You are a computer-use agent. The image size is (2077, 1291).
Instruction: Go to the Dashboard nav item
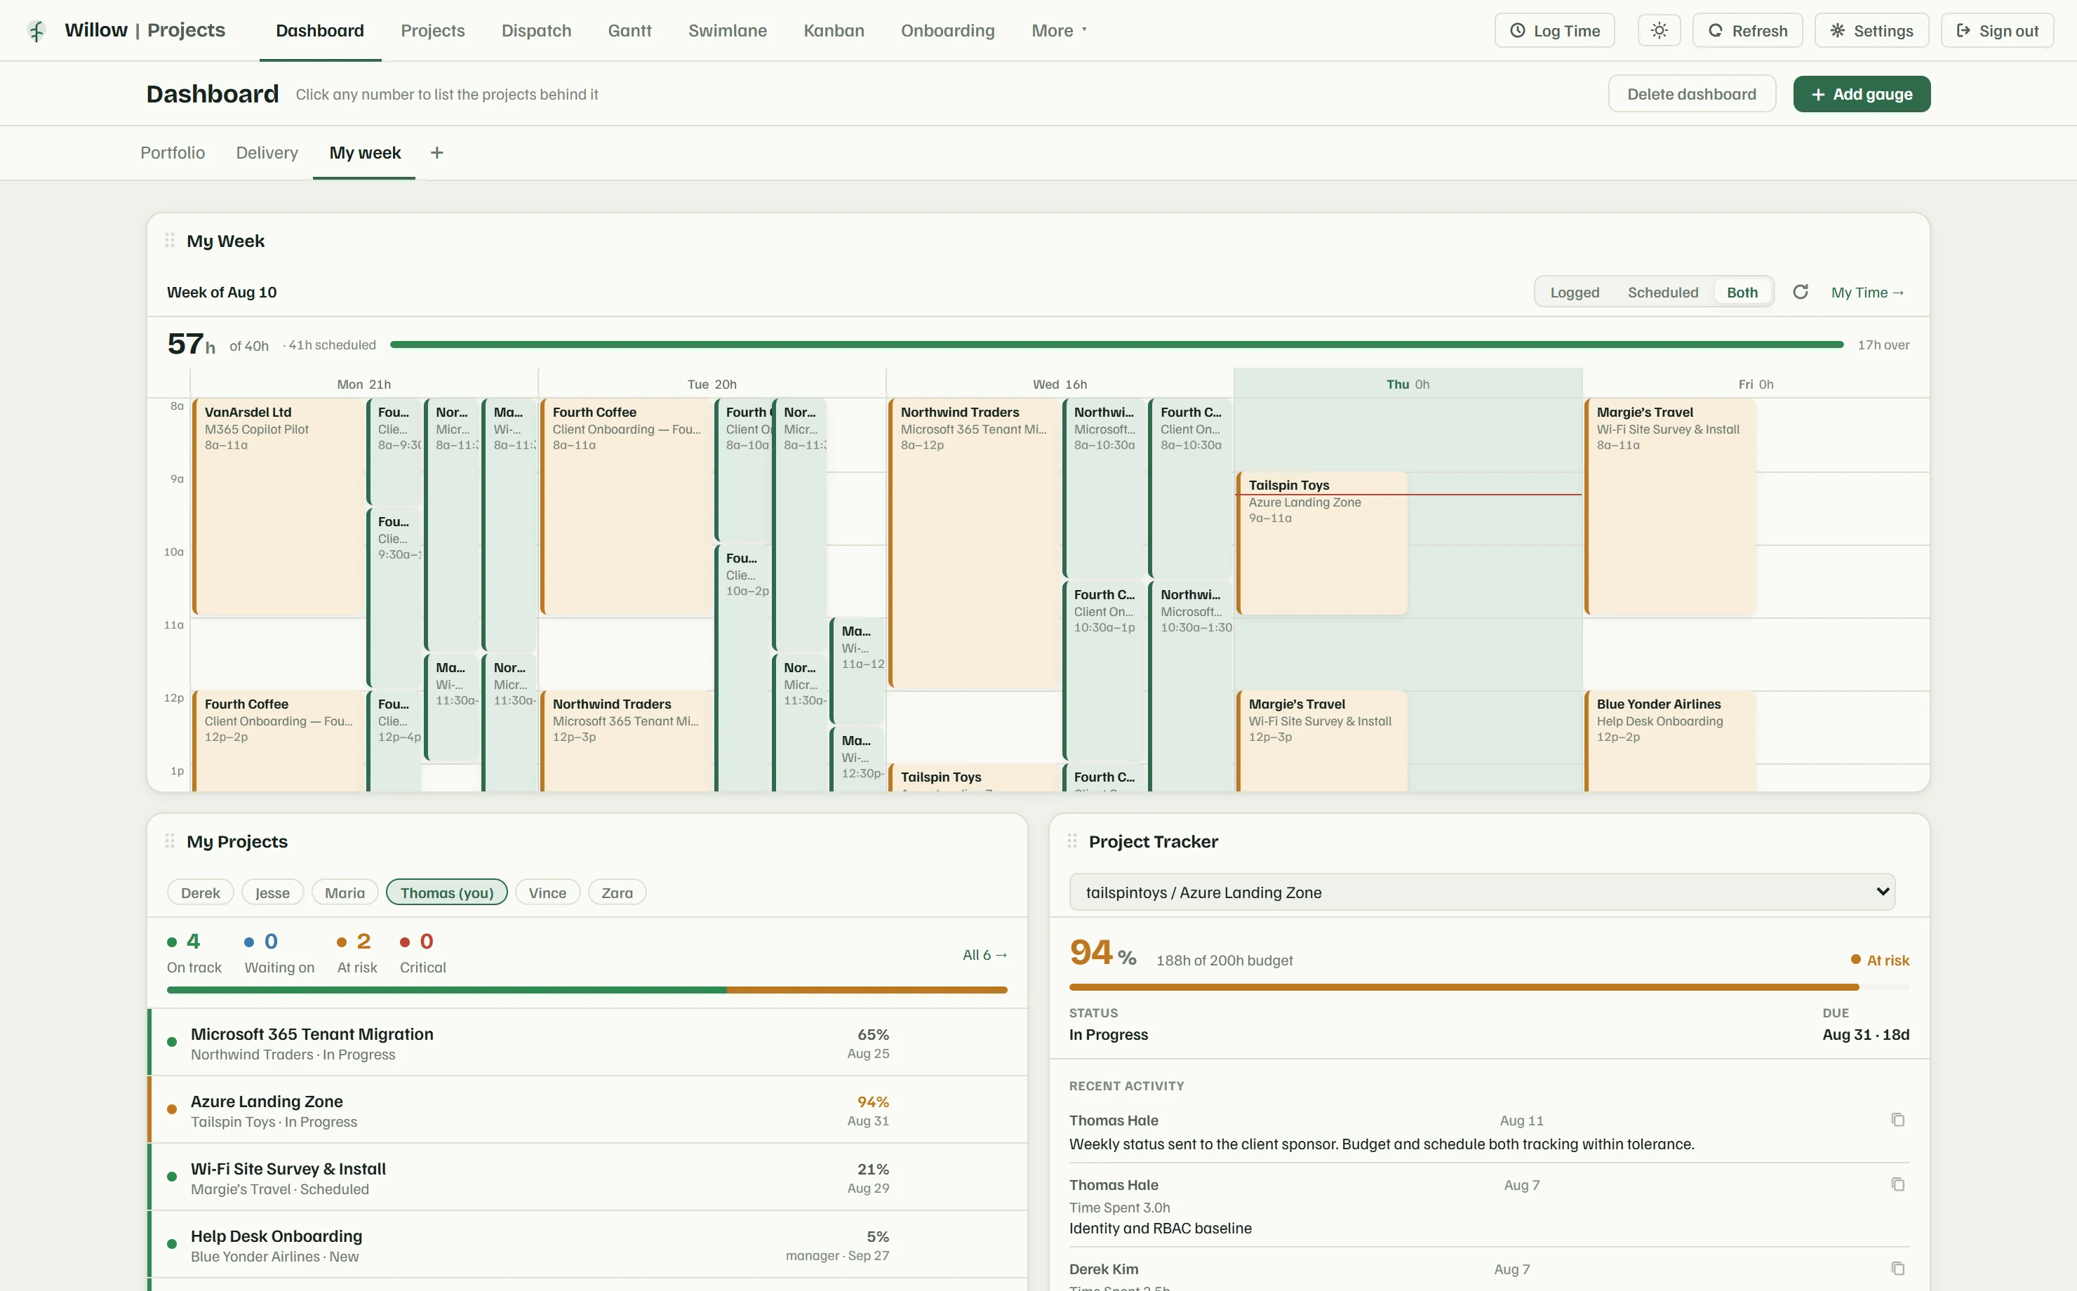(x=320, y=31)
